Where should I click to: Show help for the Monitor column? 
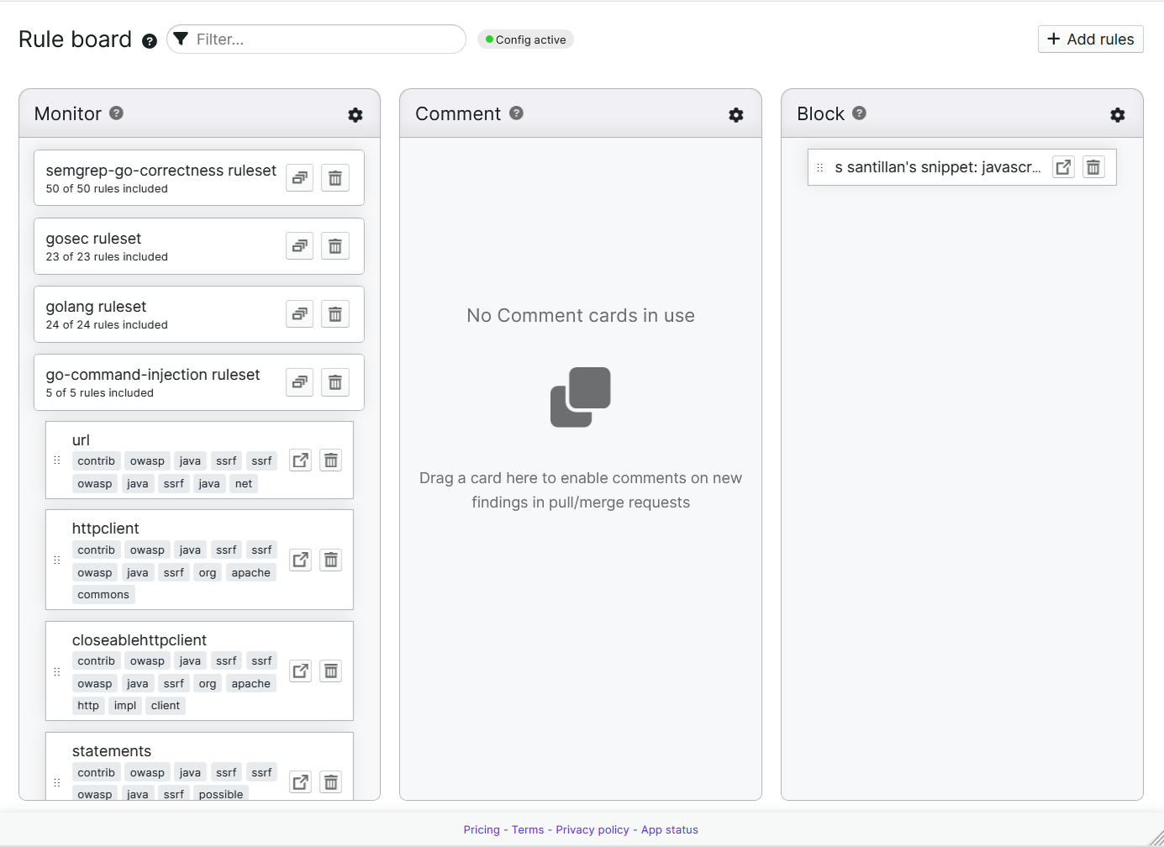pos(117,113)
